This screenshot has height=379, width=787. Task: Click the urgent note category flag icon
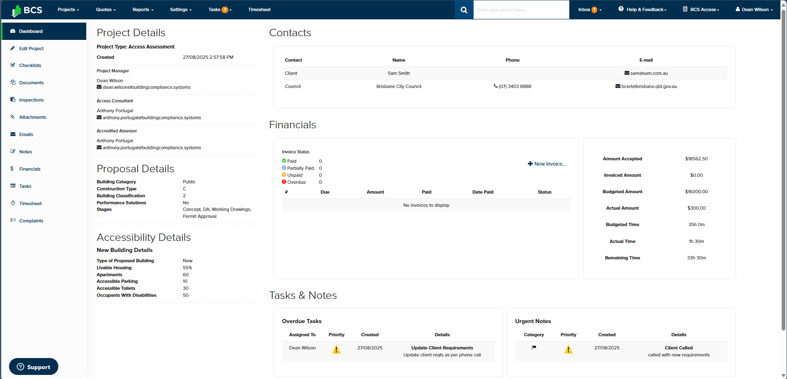tap(534, 348)
